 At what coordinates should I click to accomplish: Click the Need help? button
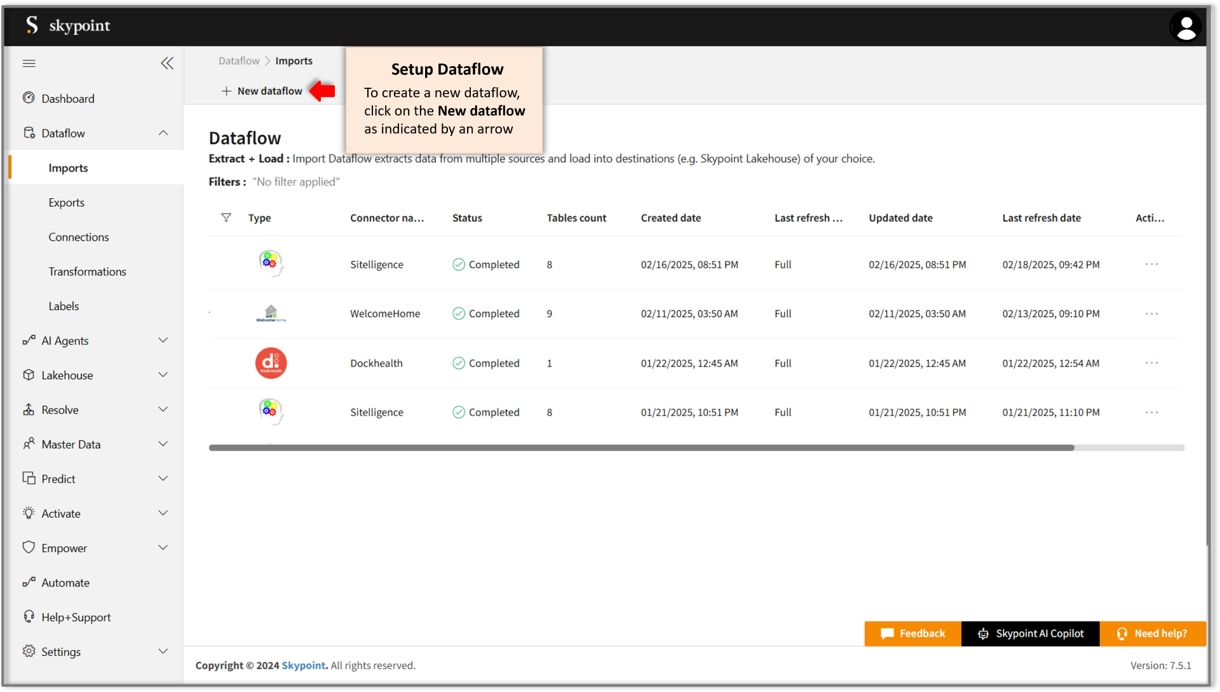(1153, 634)
